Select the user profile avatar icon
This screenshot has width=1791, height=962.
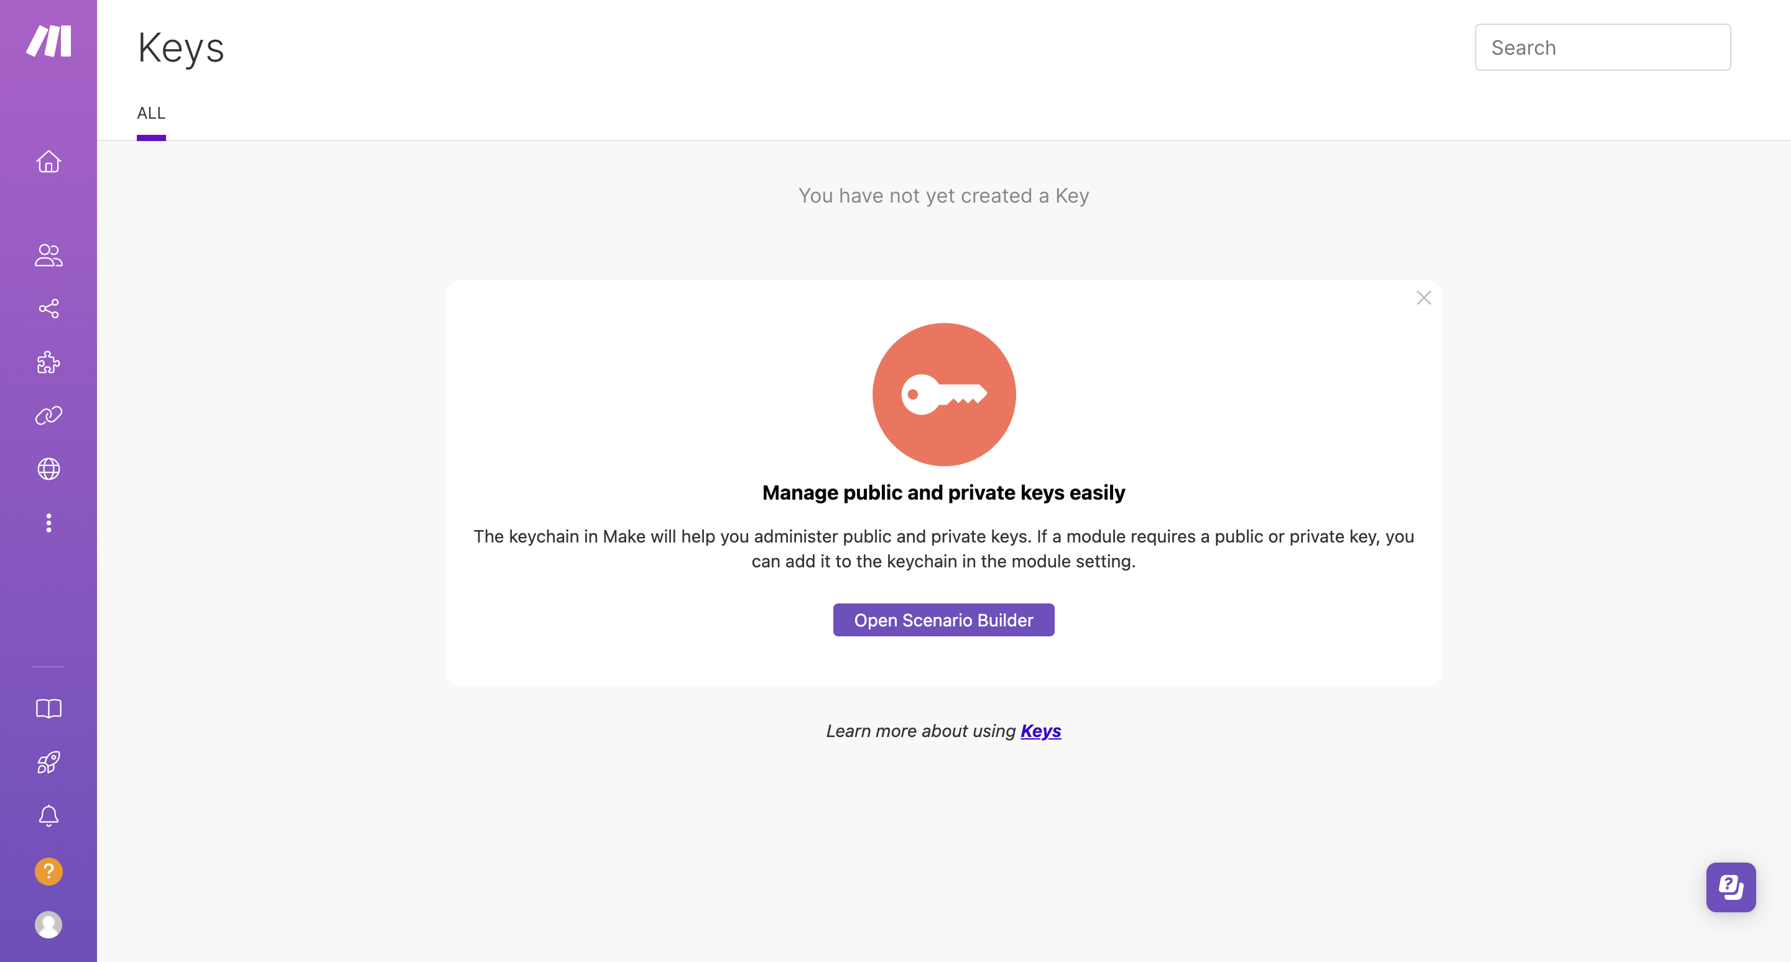click(49, 924)
